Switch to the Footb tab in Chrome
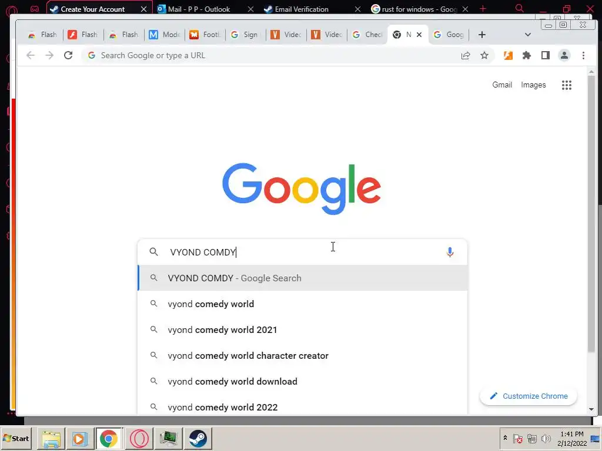Viewport: 602px width, 451px height. (x=205, y=35)
